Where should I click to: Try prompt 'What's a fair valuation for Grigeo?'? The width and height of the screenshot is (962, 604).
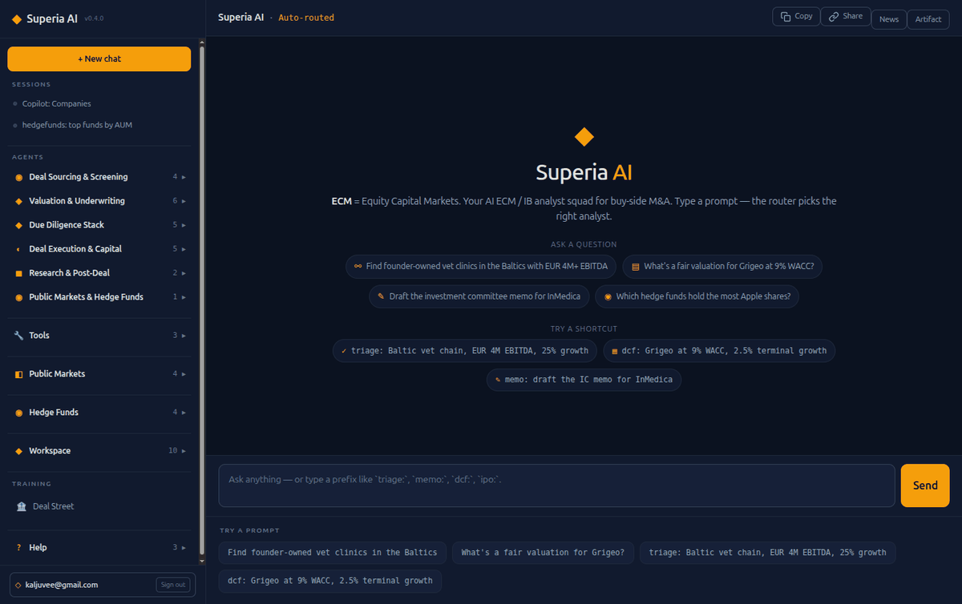pyautogui.click(x=544, y=553)
